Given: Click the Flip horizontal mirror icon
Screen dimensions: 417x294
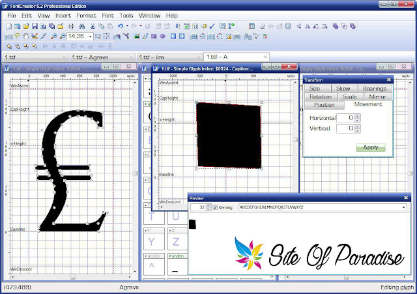Looking at the screenshot, I should point(307,26).
